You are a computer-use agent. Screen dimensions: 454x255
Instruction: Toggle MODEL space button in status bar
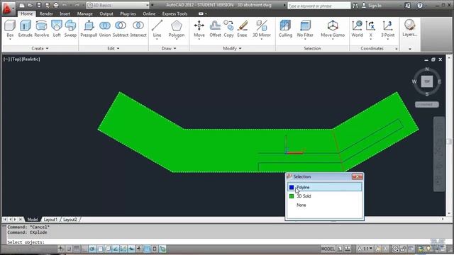pos(328,249)
